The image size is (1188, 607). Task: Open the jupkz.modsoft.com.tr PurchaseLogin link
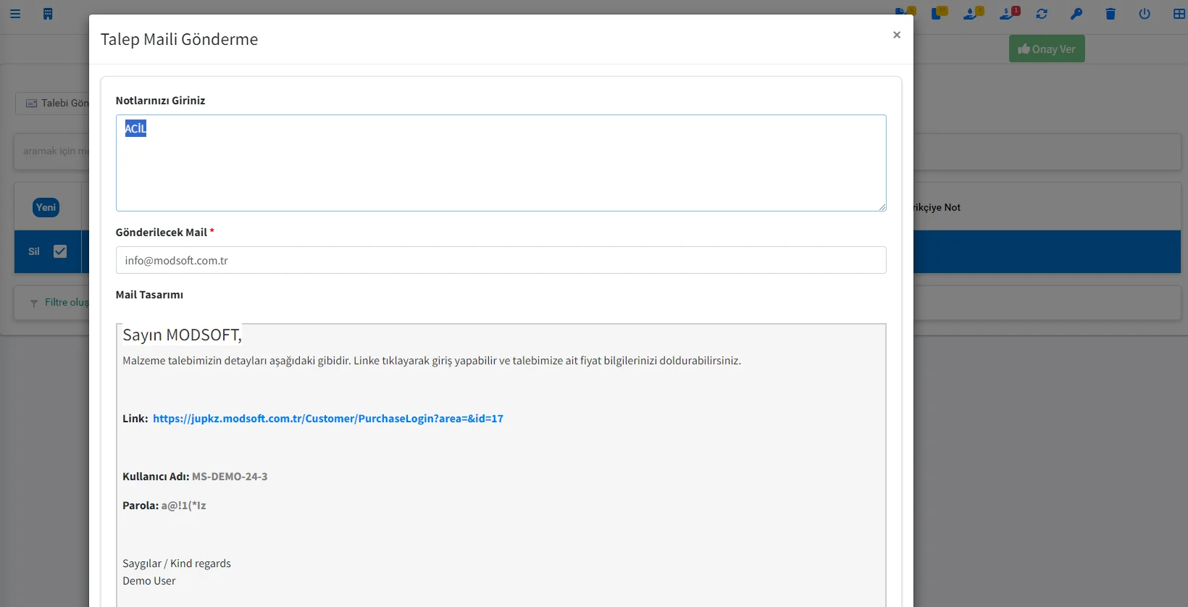(x=327, y=419)
